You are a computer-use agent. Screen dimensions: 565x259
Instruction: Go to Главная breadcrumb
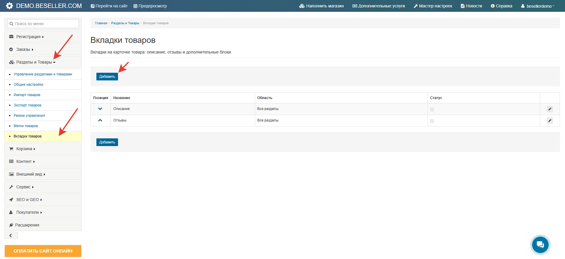(x=101, y=23)
